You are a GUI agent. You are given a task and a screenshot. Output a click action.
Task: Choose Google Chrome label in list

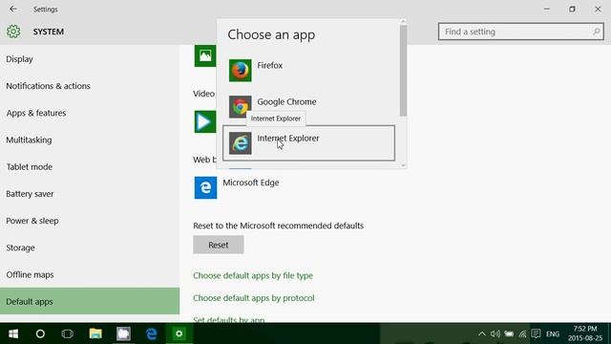point(286,102)
